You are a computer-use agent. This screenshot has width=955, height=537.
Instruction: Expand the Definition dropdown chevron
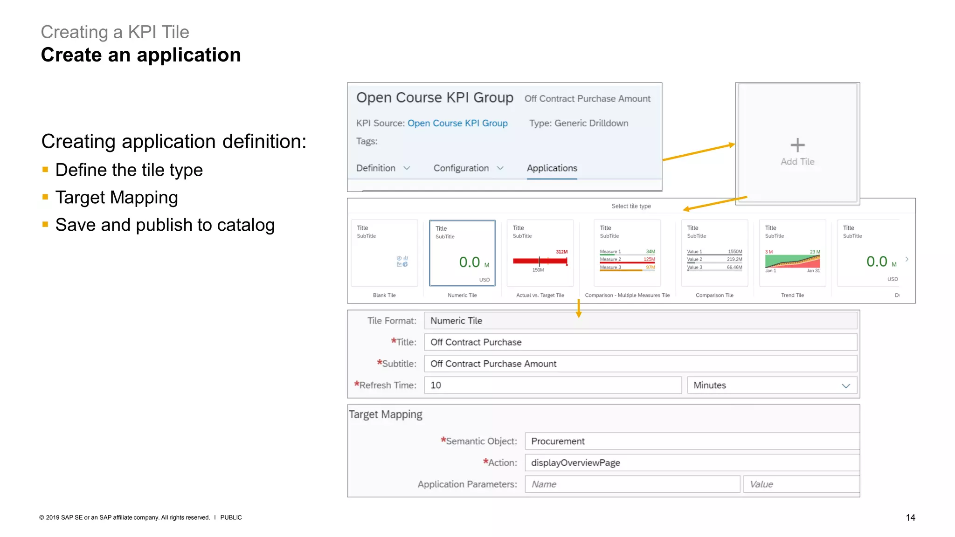pos(407,168)
